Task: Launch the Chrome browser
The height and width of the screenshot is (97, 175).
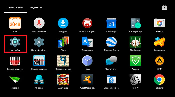Action: pyautogui.click(x=159, y=79)
